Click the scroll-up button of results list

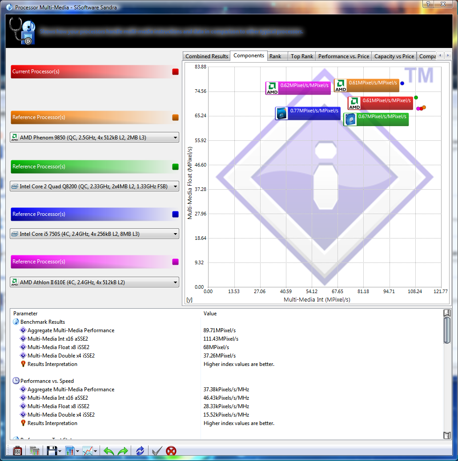click(x=447, y=313)
